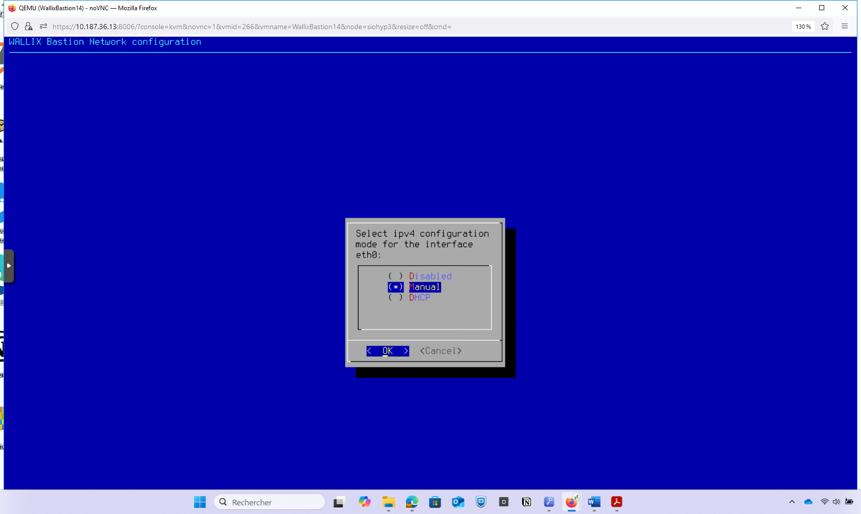
Task: Open Microsoft Word from taskbar
Action: [594, 502]
